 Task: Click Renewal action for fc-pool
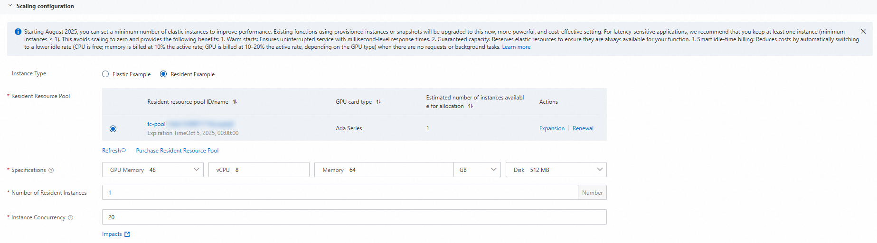point(583,128)
